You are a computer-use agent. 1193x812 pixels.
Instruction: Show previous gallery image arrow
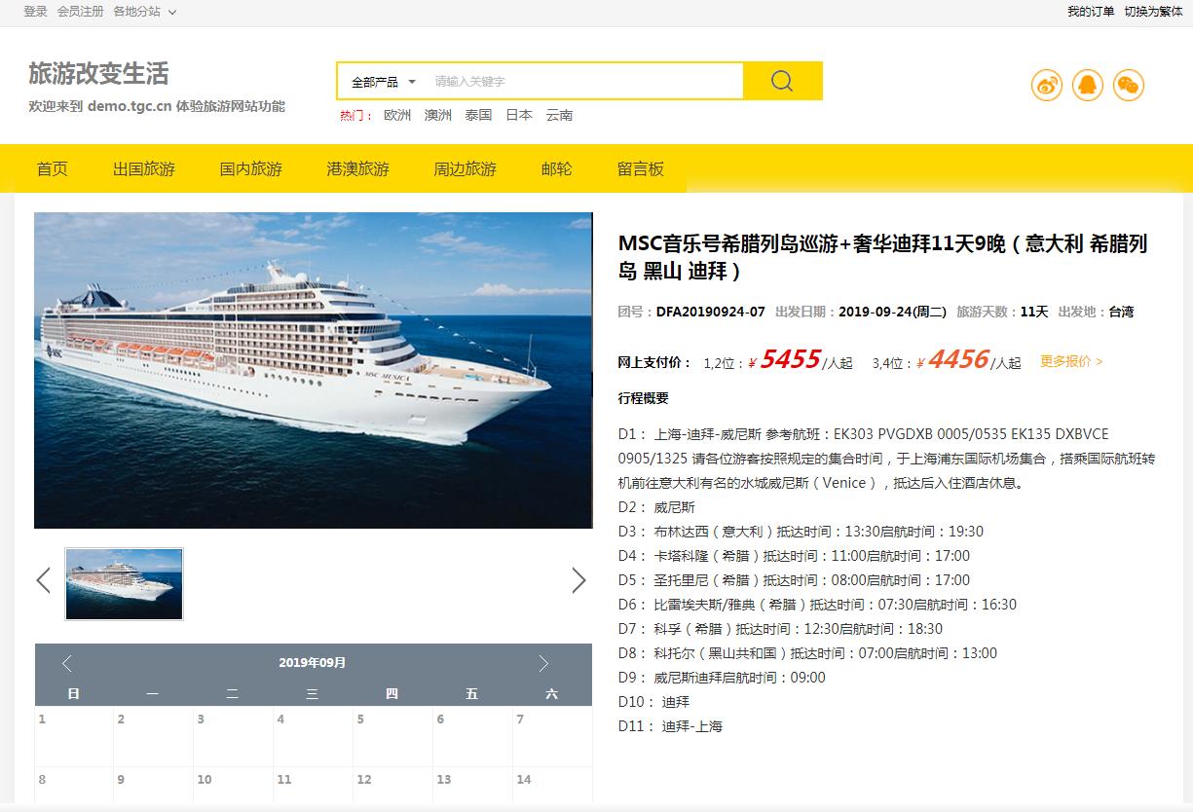(43, 580)
